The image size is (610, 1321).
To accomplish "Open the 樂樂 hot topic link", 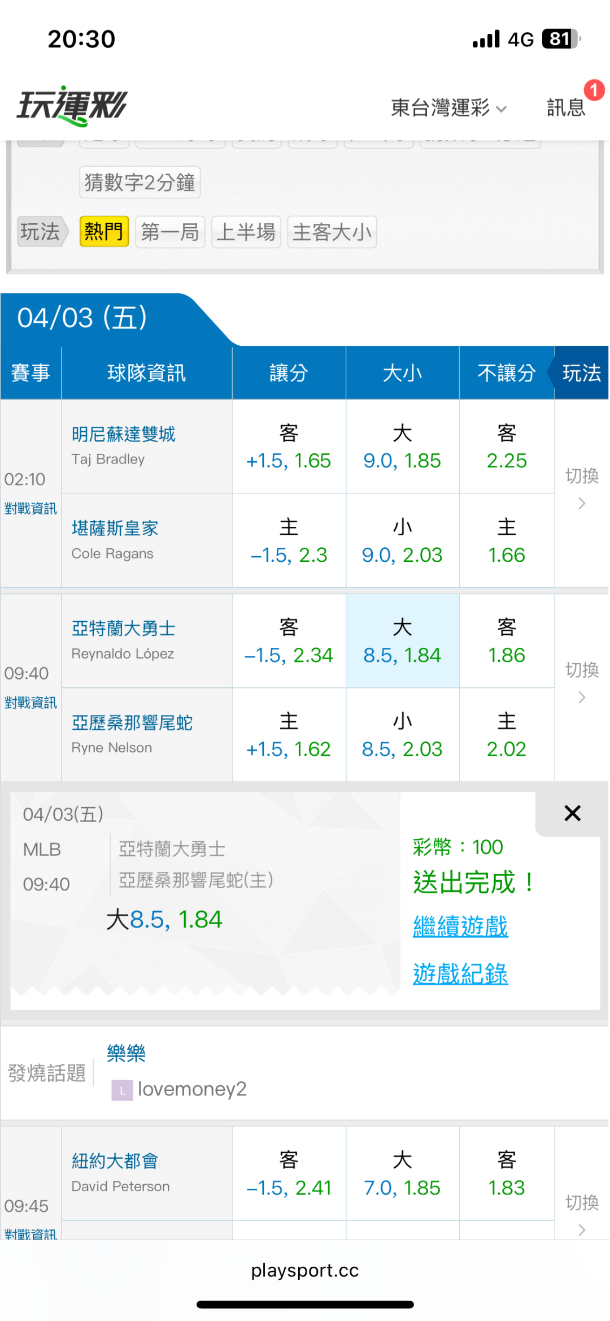I will point(126,1053).
